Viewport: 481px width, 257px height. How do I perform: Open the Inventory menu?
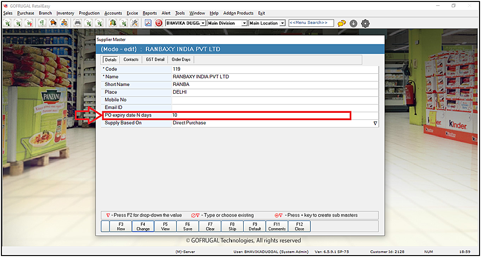coord(65,13)
